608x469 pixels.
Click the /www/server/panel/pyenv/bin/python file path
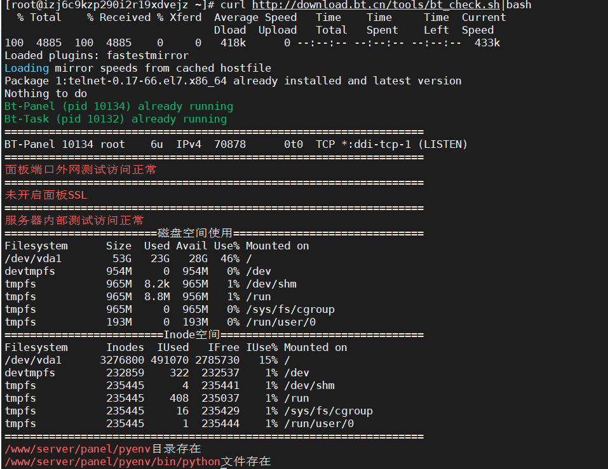tap(112, 461)
